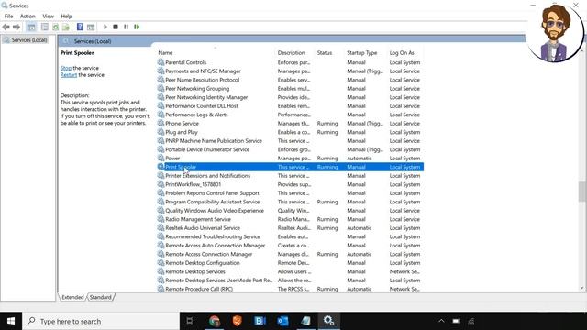
Task: Toggle Show/Hide Console Tree toolbar icon
Action: [x=31, y=27]
